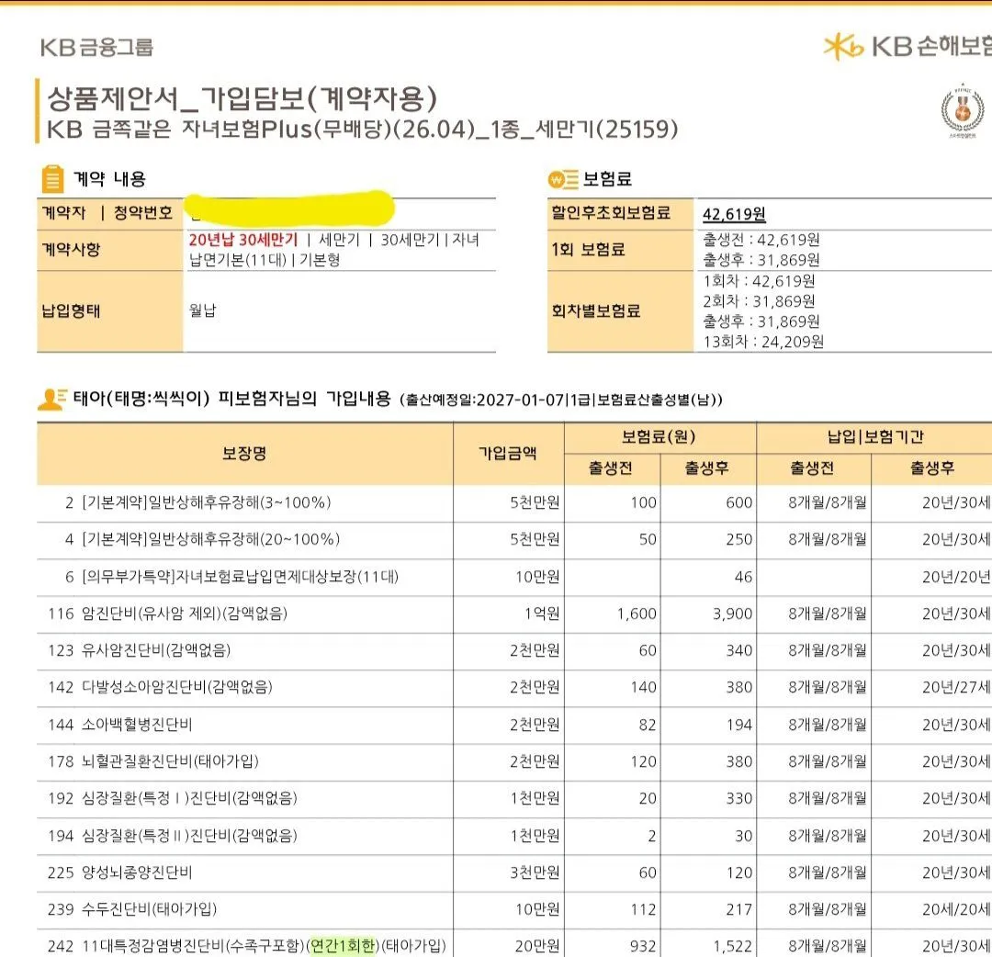This screenshot has height=957, width=992.
Task: Click the 2회차 : 31,869원 line
Action: 759,301
